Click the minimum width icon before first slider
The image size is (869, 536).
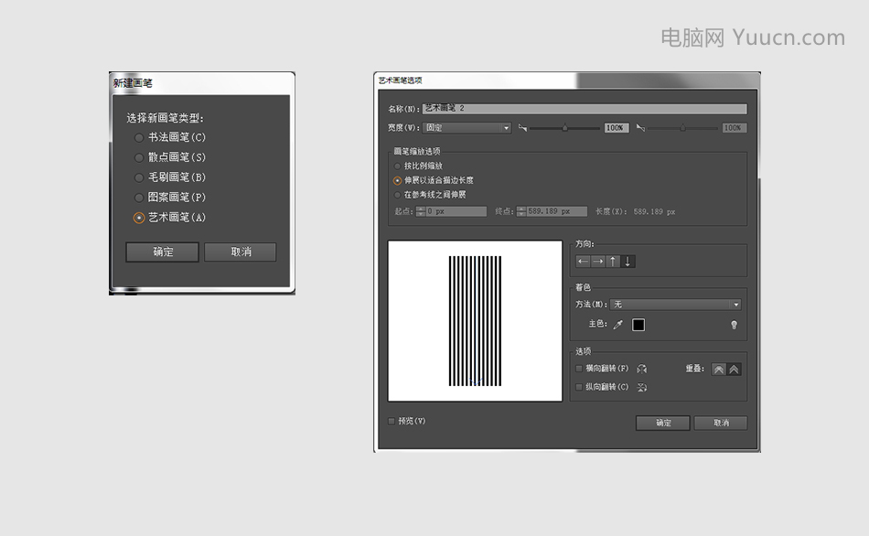coord(522,128)
